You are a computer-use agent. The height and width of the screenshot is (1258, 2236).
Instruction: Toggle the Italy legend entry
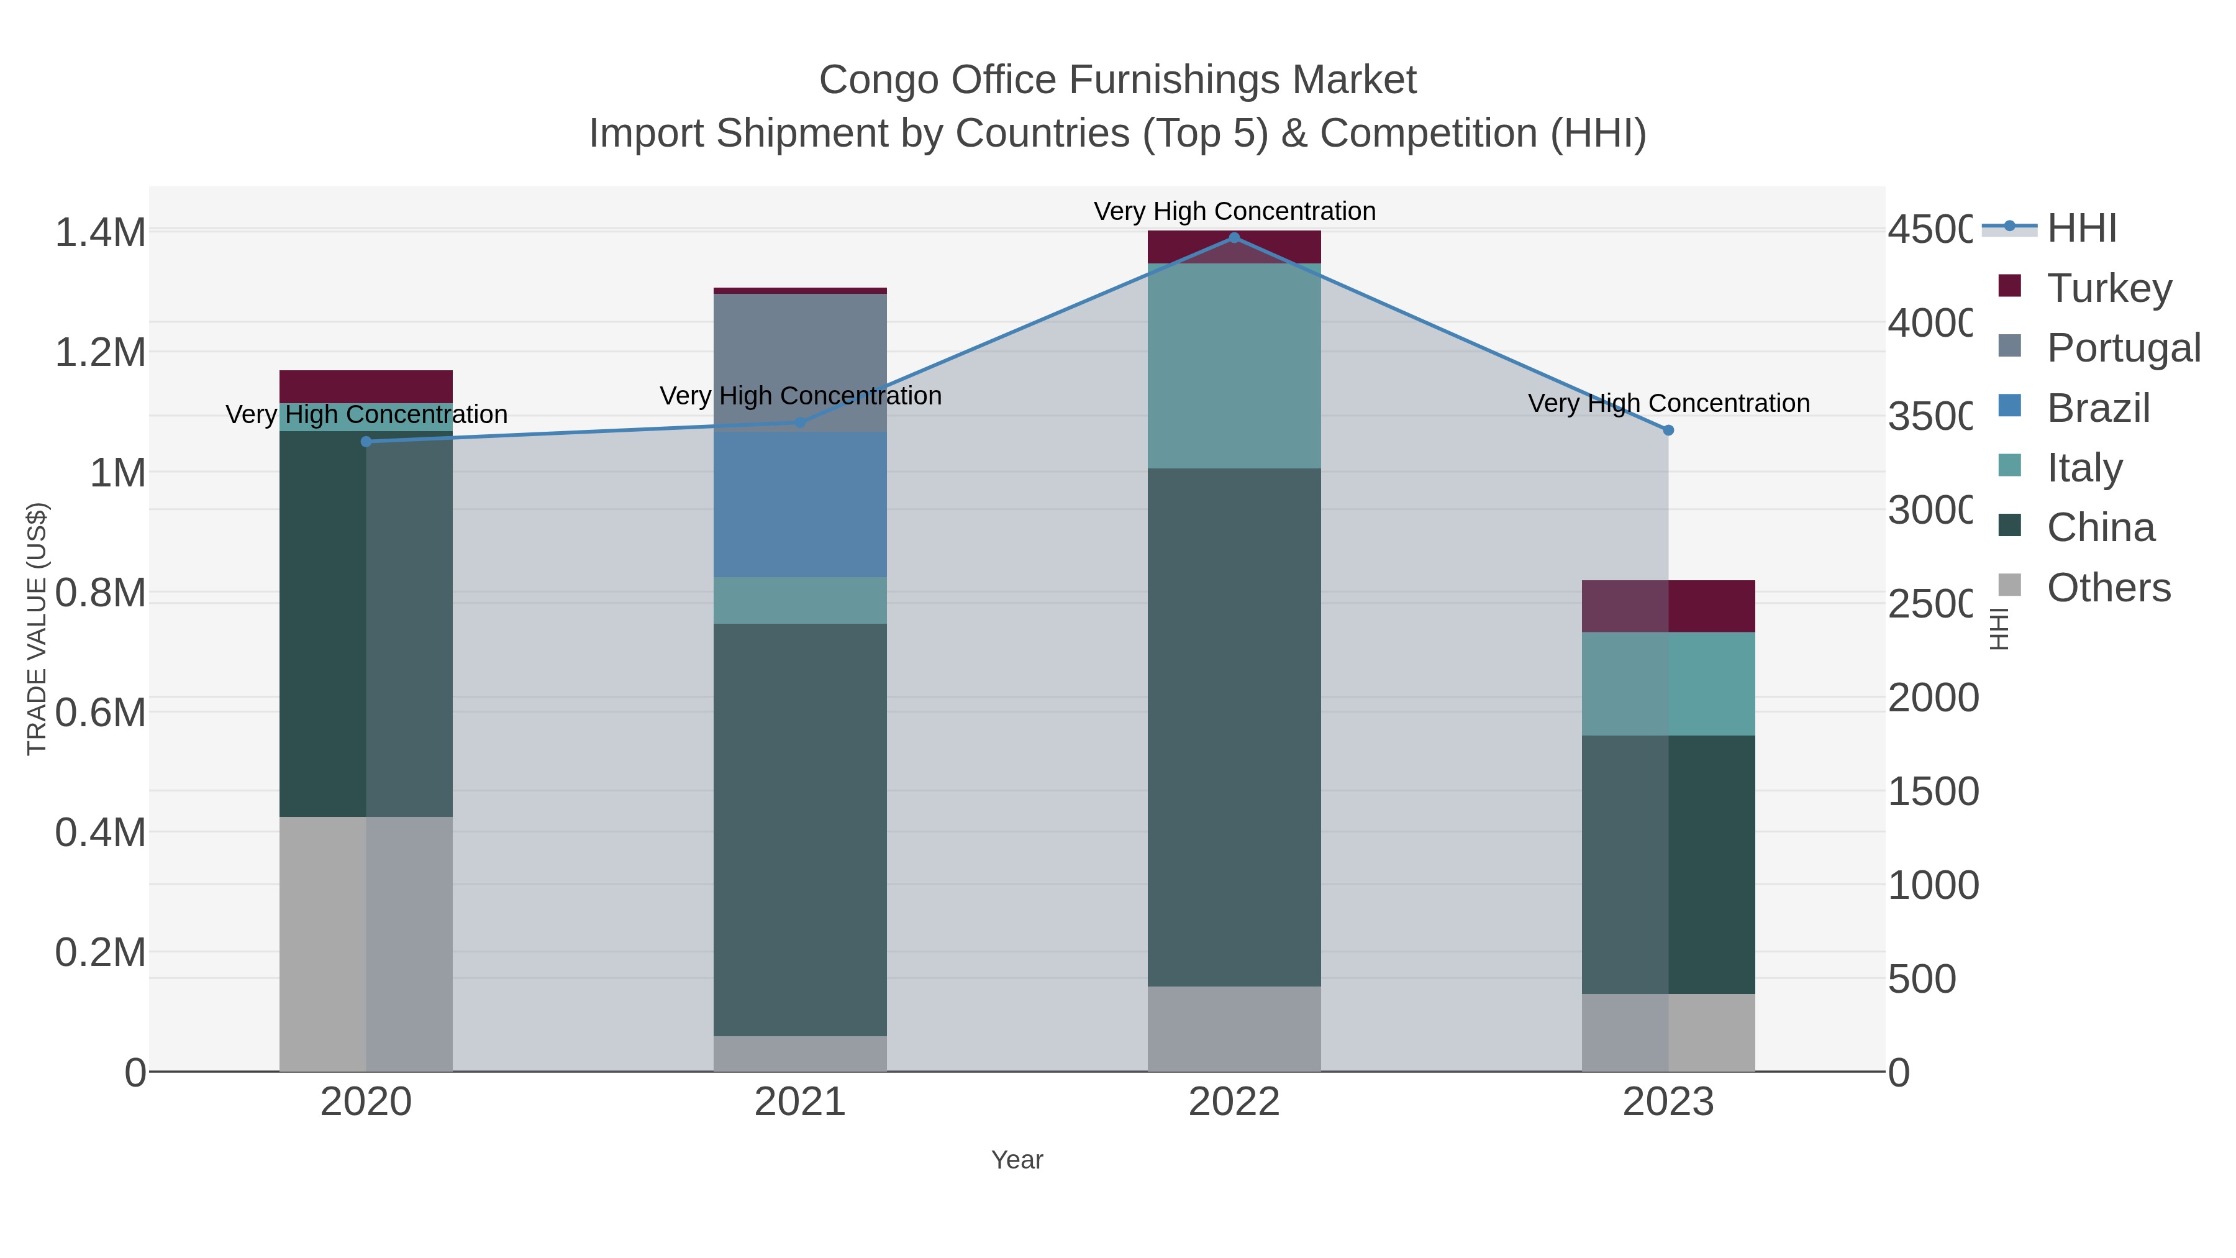click(2060, 467)
